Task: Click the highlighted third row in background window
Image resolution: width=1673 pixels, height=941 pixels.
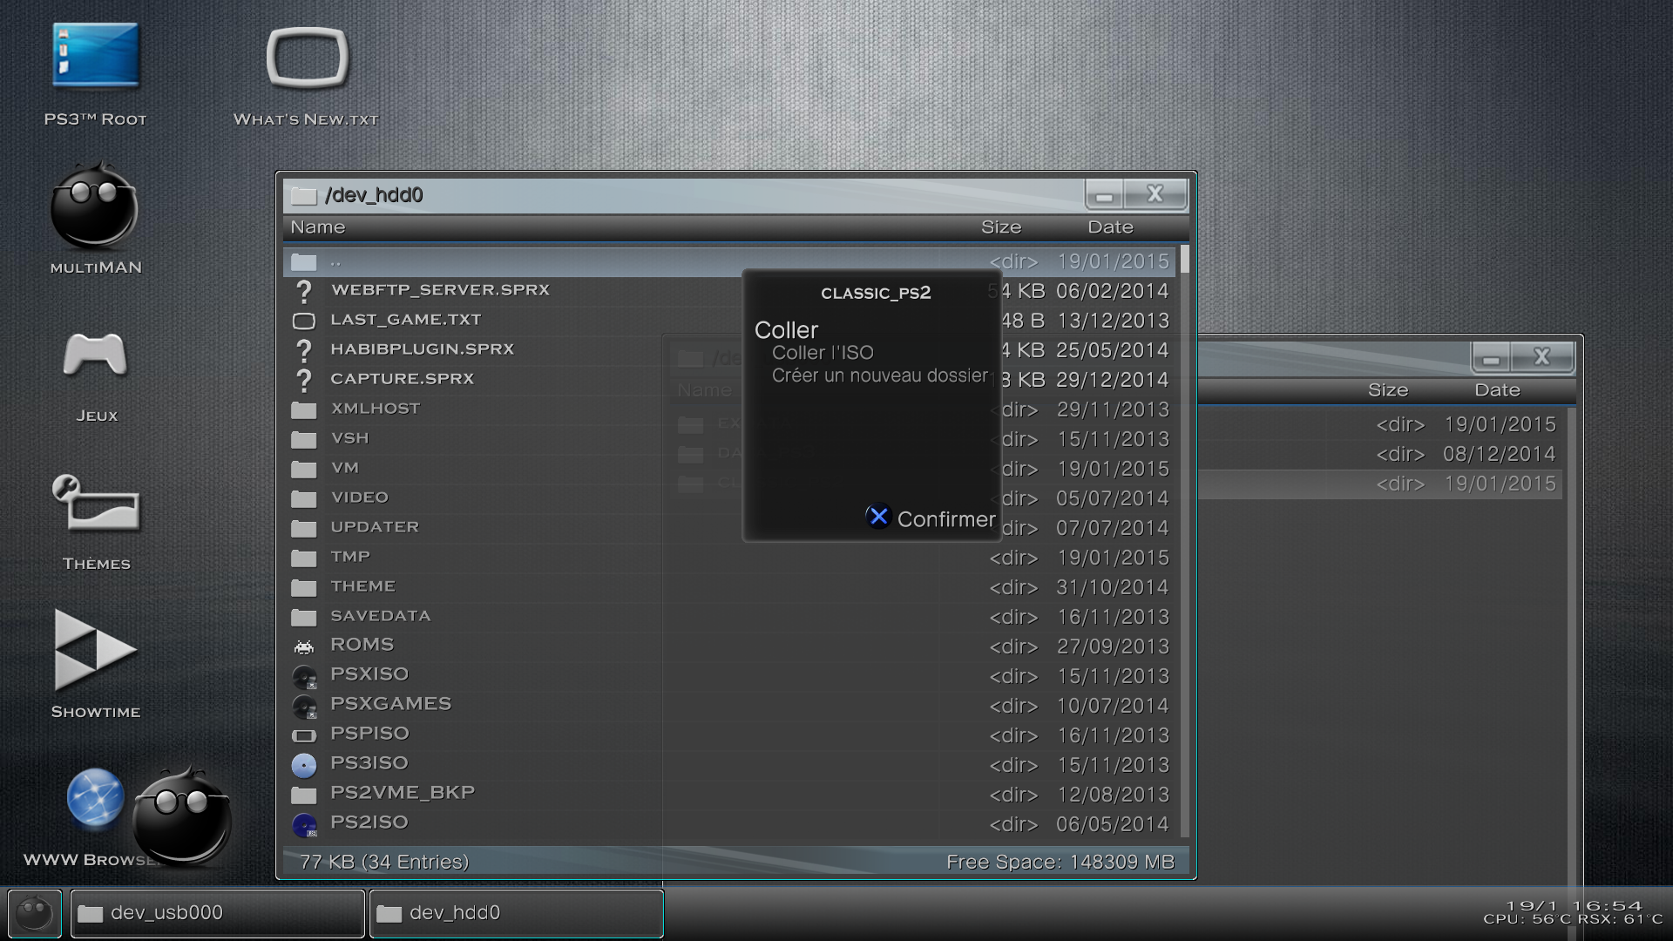Action: (1381, 484)
